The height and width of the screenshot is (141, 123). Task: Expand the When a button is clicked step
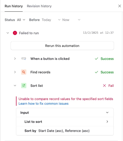click(x=15, y=59)
